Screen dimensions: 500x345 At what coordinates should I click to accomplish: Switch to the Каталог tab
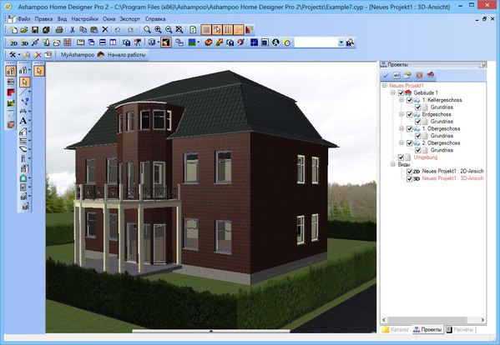click(396, 330)
